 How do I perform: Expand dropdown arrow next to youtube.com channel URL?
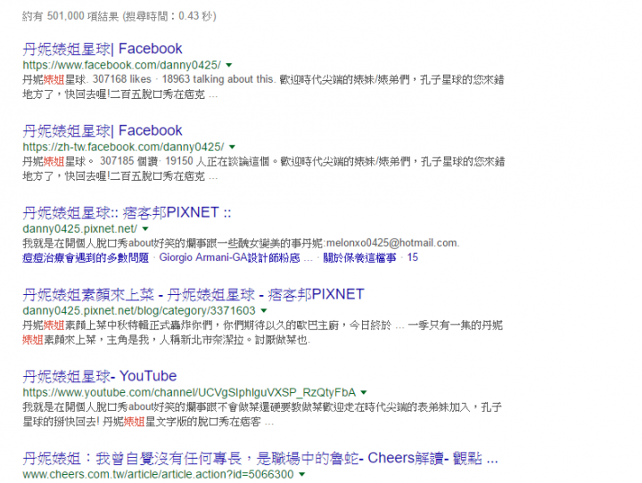364,392
